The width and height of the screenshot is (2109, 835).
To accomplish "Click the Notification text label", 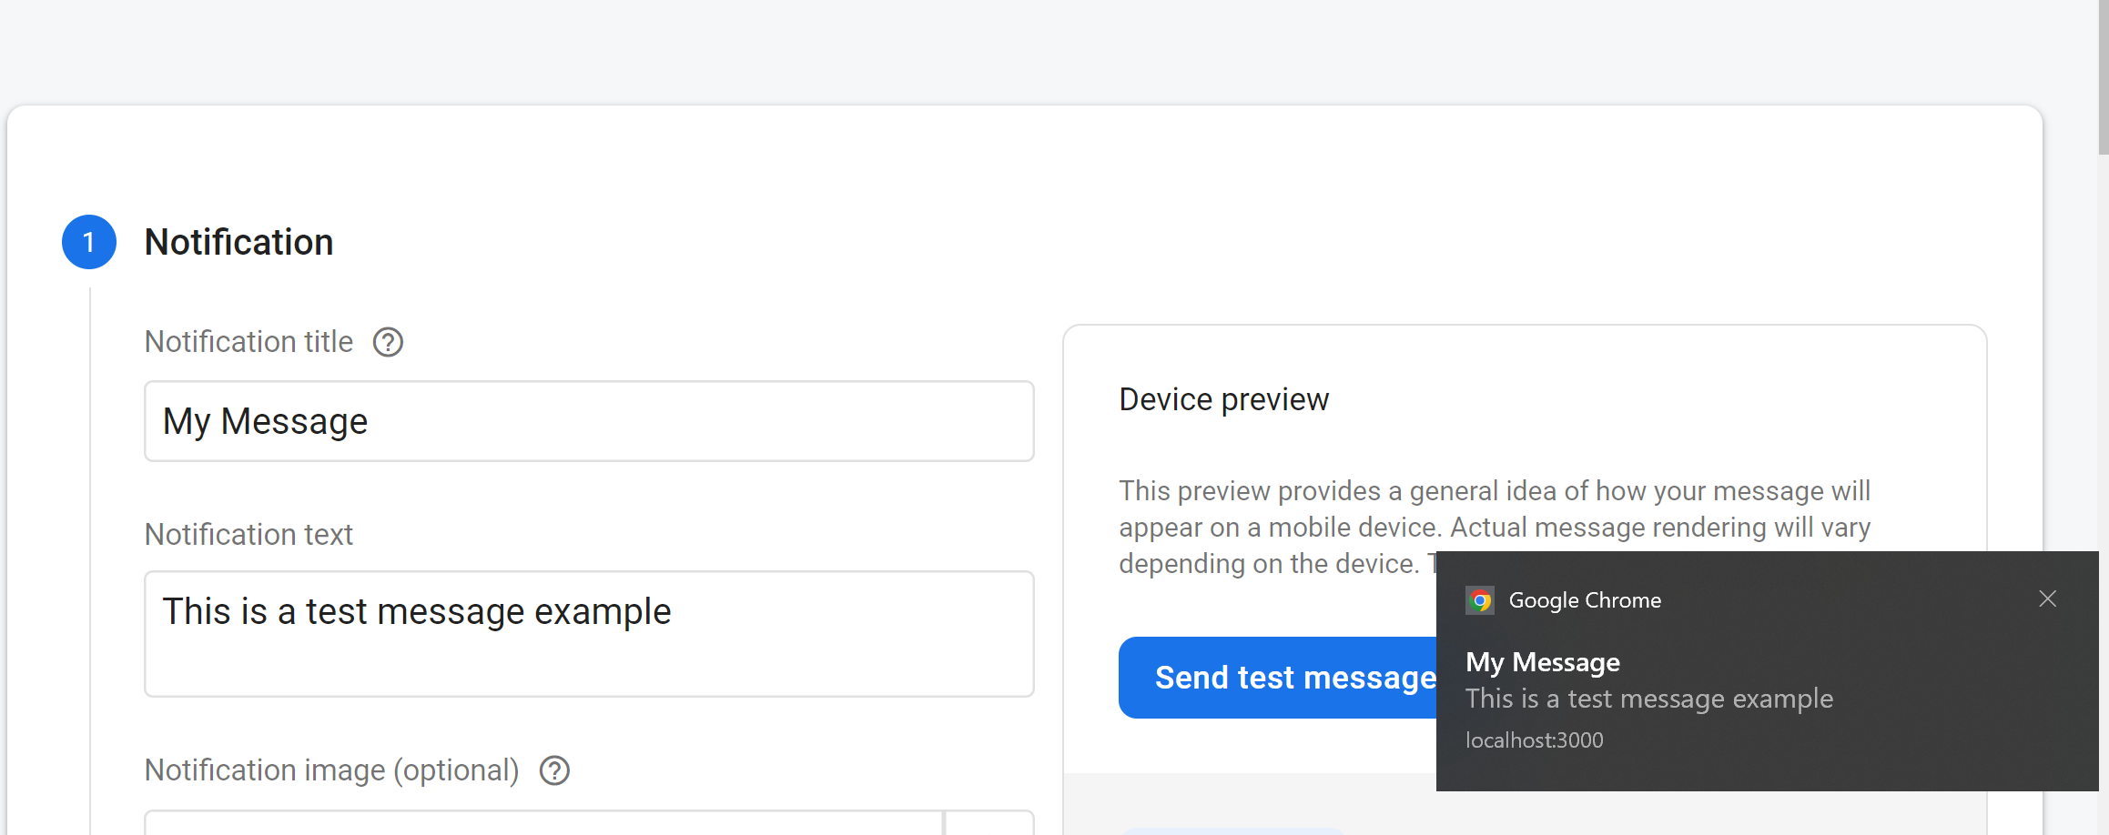I will 248,535.
